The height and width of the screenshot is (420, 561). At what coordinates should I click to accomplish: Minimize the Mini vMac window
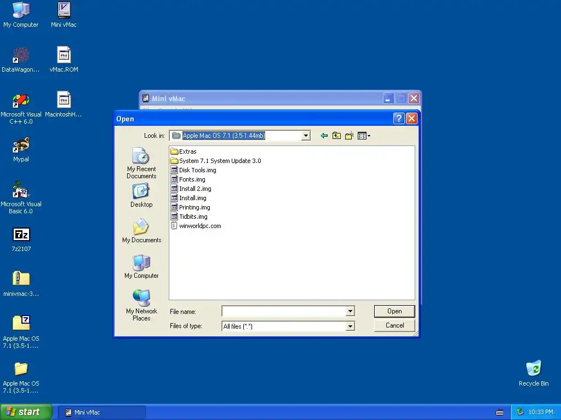[x=388, y=98]
